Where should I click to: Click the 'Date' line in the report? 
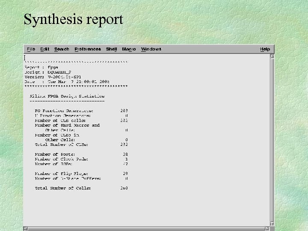point(67,82)
